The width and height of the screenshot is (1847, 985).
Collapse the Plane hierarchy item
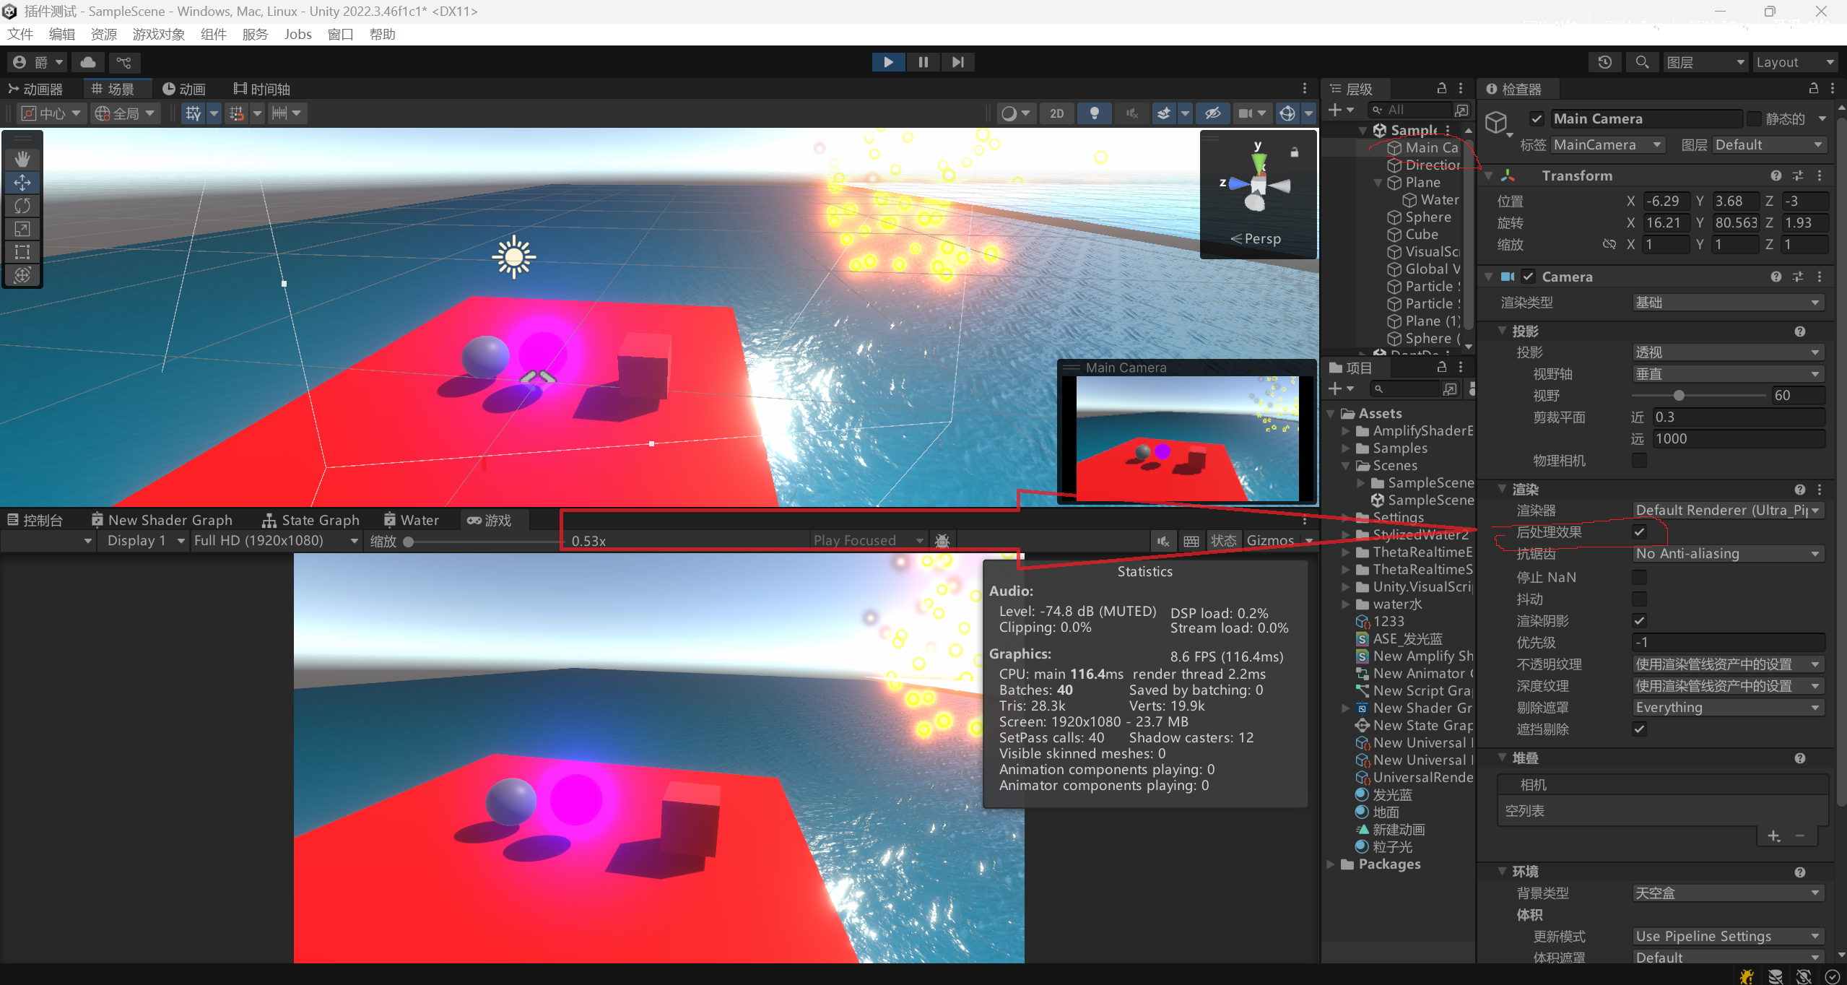(1378, 182)
